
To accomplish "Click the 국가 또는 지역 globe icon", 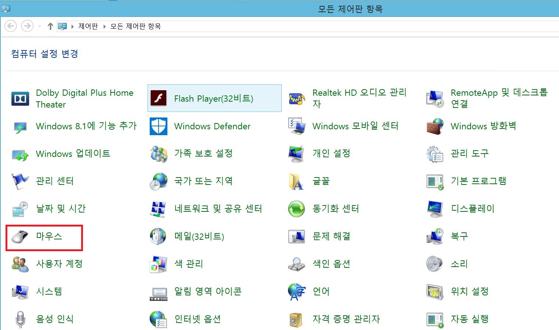I will [159, 181].
